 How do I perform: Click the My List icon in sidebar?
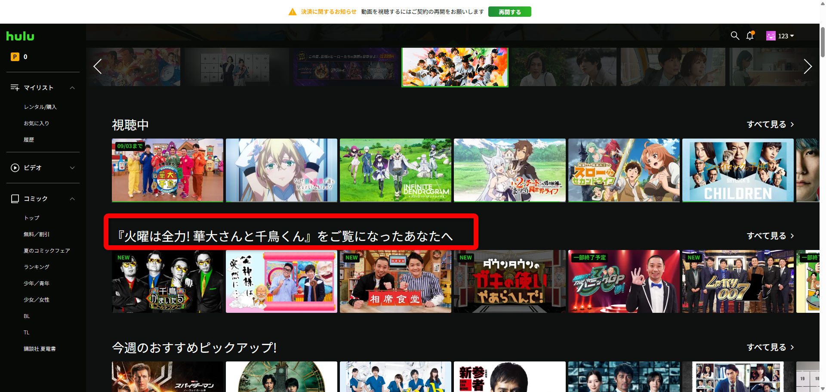pos(15,88)
